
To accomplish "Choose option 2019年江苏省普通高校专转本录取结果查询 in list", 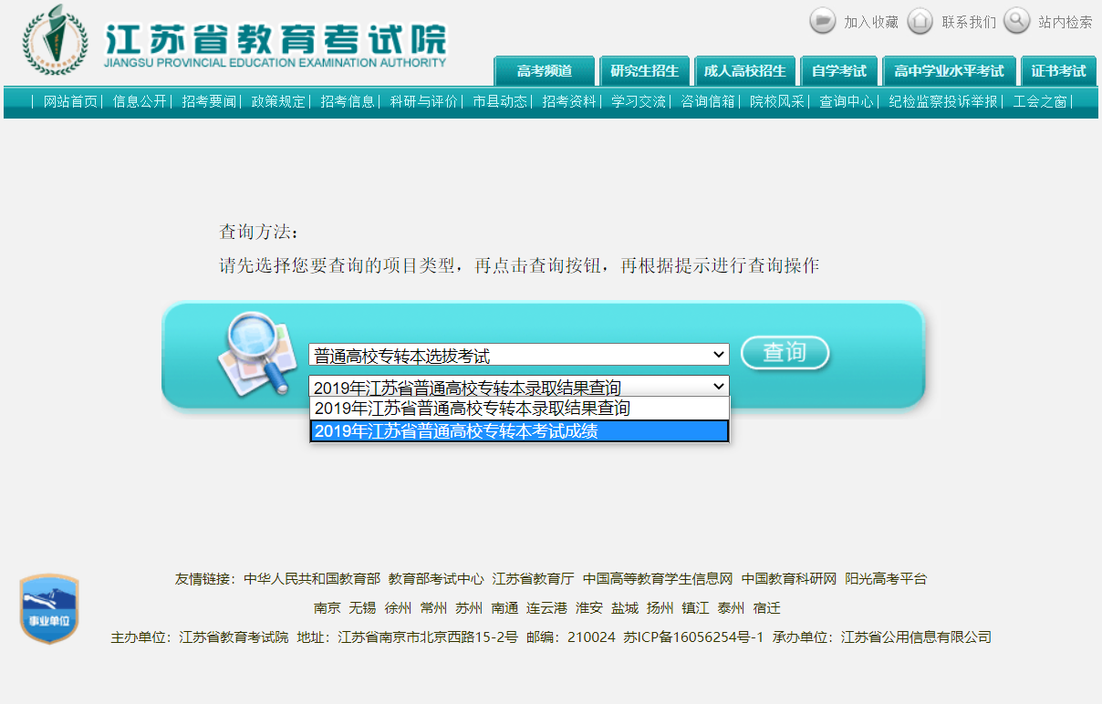I will [520, 408].
